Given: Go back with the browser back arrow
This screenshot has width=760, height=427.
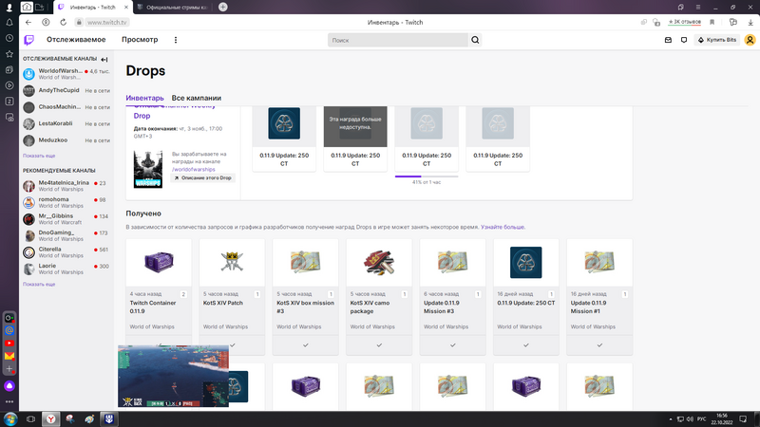Looking at the screenshot, I should tap(28, 22).
